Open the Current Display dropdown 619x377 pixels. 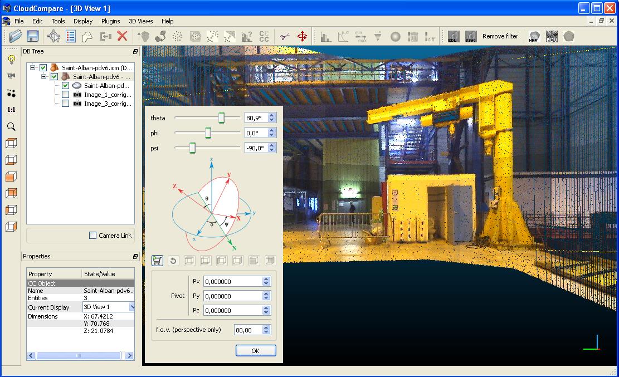(x=132, y=307)
